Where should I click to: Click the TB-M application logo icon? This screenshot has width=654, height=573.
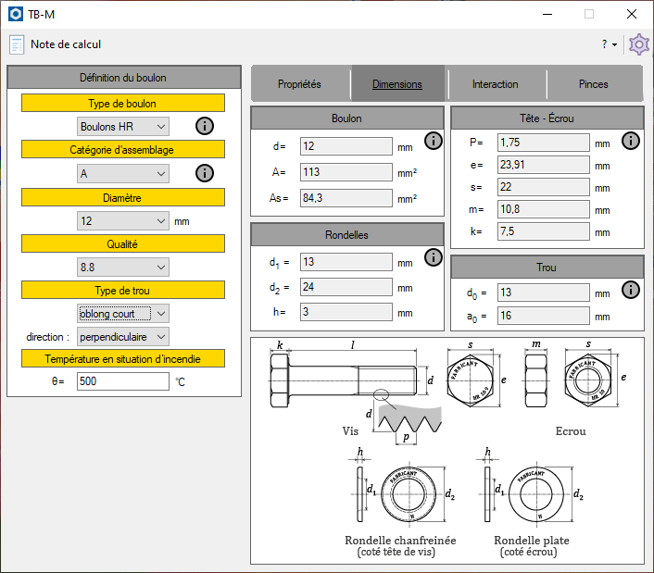(x=16, y=14)
